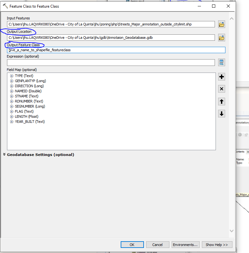Click the Expression (optional) text field
Screen dimensions: 249x253
pyautogui.click(x=111, y=62)
